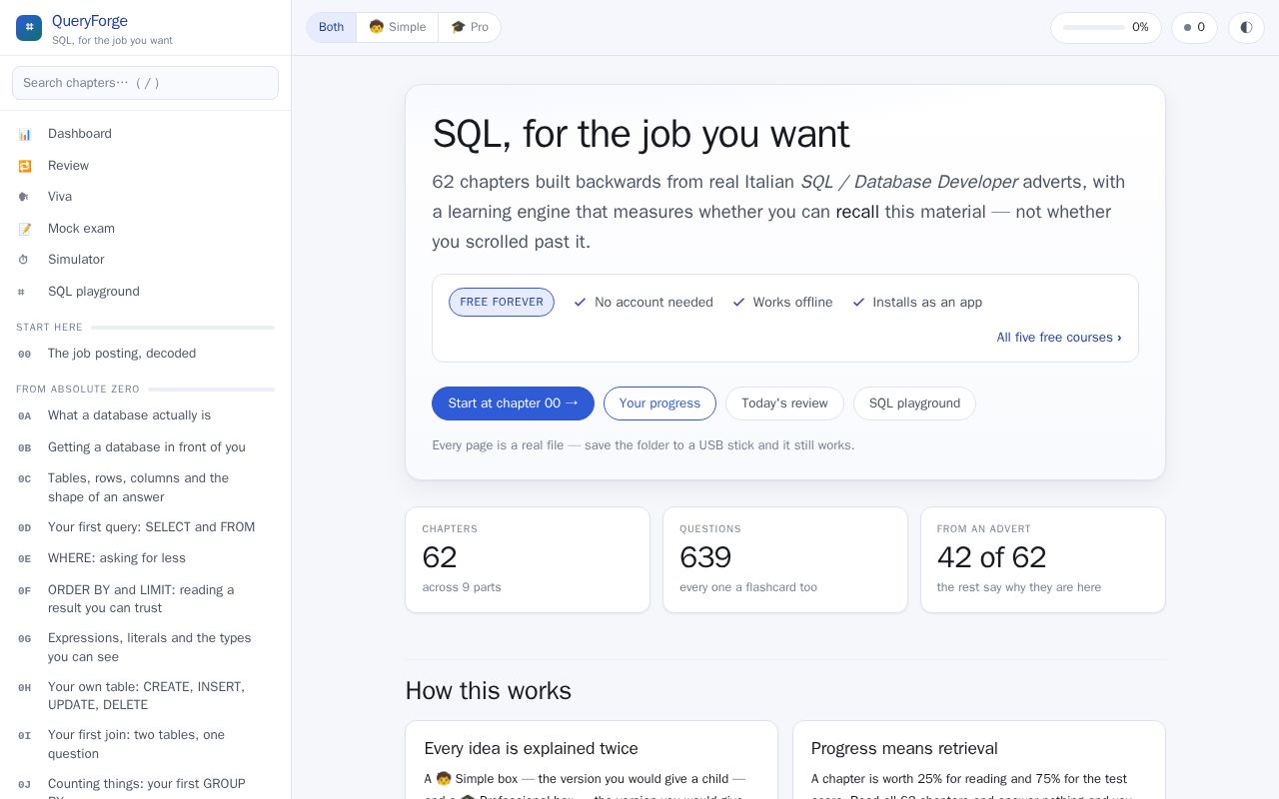Open Today's review
1279x799 pixels.
784,403
